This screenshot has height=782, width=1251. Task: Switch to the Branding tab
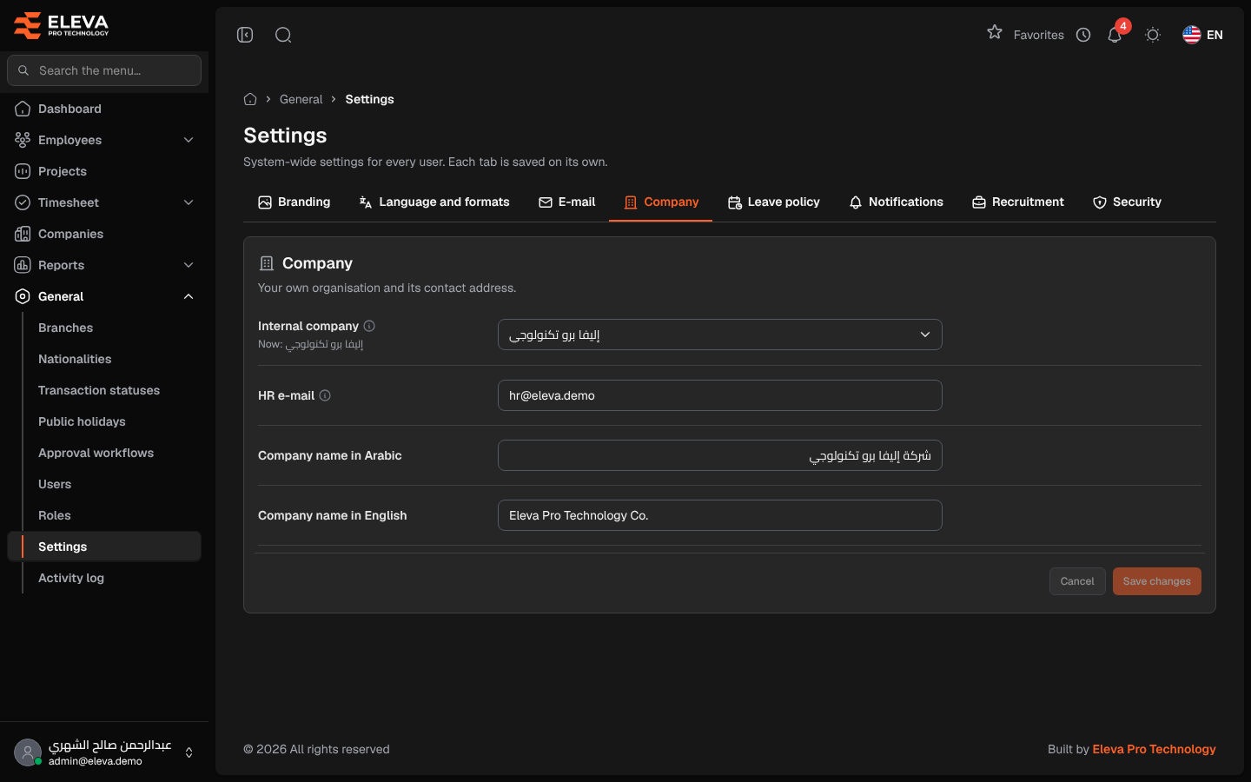point(294,202)
